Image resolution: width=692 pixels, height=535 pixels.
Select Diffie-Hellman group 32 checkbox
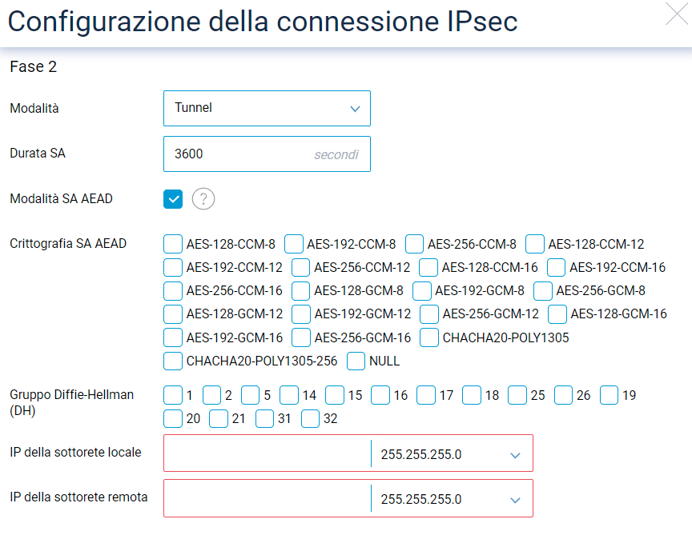pos(311,418)
